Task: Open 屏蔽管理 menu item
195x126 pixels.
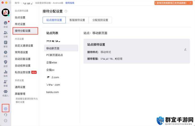Action: click(20, 94)
